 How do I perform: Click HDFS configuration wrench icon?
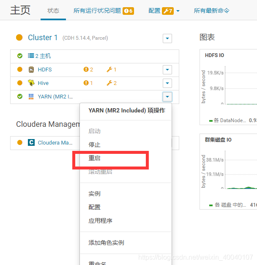(109, 69)
